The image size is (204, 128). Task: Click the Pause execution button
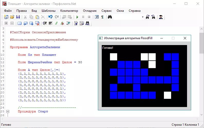pos(83,17)
